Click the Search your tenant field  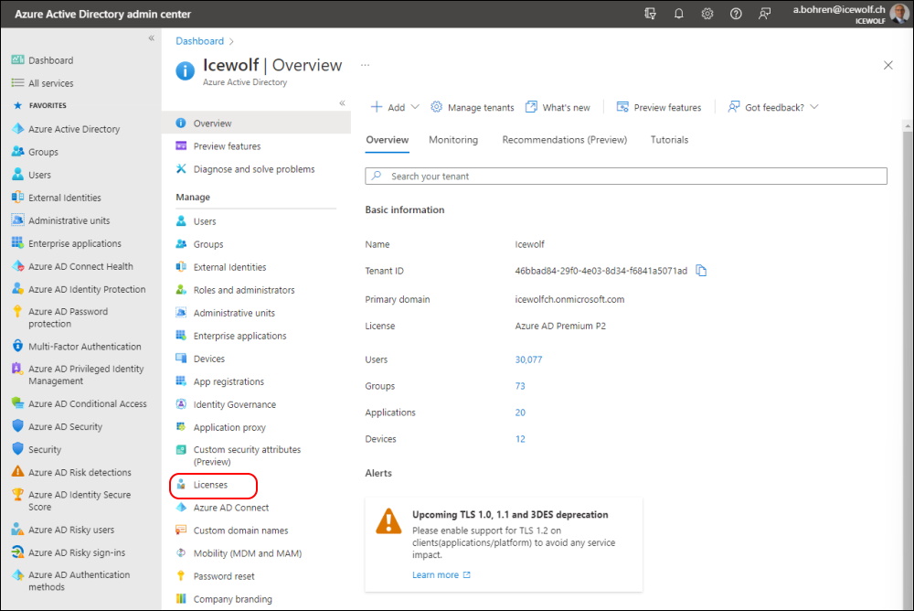pos(626,177)
